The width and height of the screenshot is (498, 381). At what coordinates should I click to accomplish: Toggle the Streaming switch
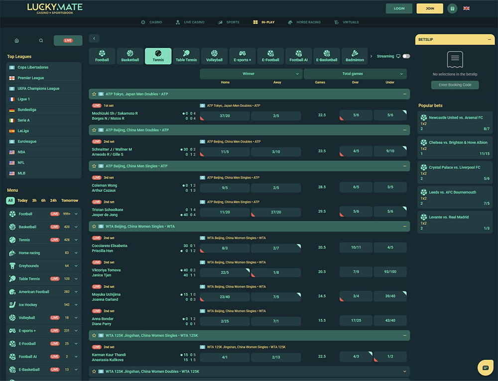[x=406, y=56]
